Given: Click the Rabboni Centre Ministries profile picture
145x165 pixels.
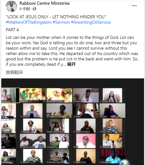Looking at the screenshot, I should click(11, 6).
